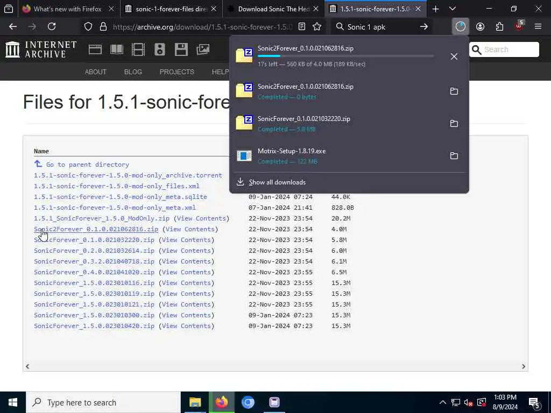View Contents of SonicForever_0.4.0.021041020.zip
This screenshot has width=551, height=413.
pyautogui.click(x=187, y=272)
